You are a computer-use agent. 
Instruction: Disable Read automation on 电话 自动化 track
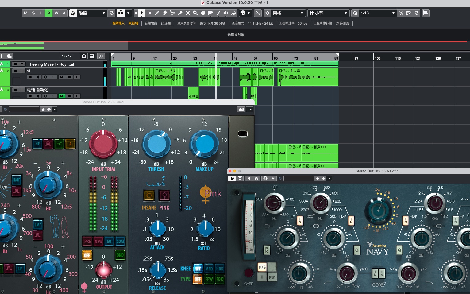click(62, 96)
